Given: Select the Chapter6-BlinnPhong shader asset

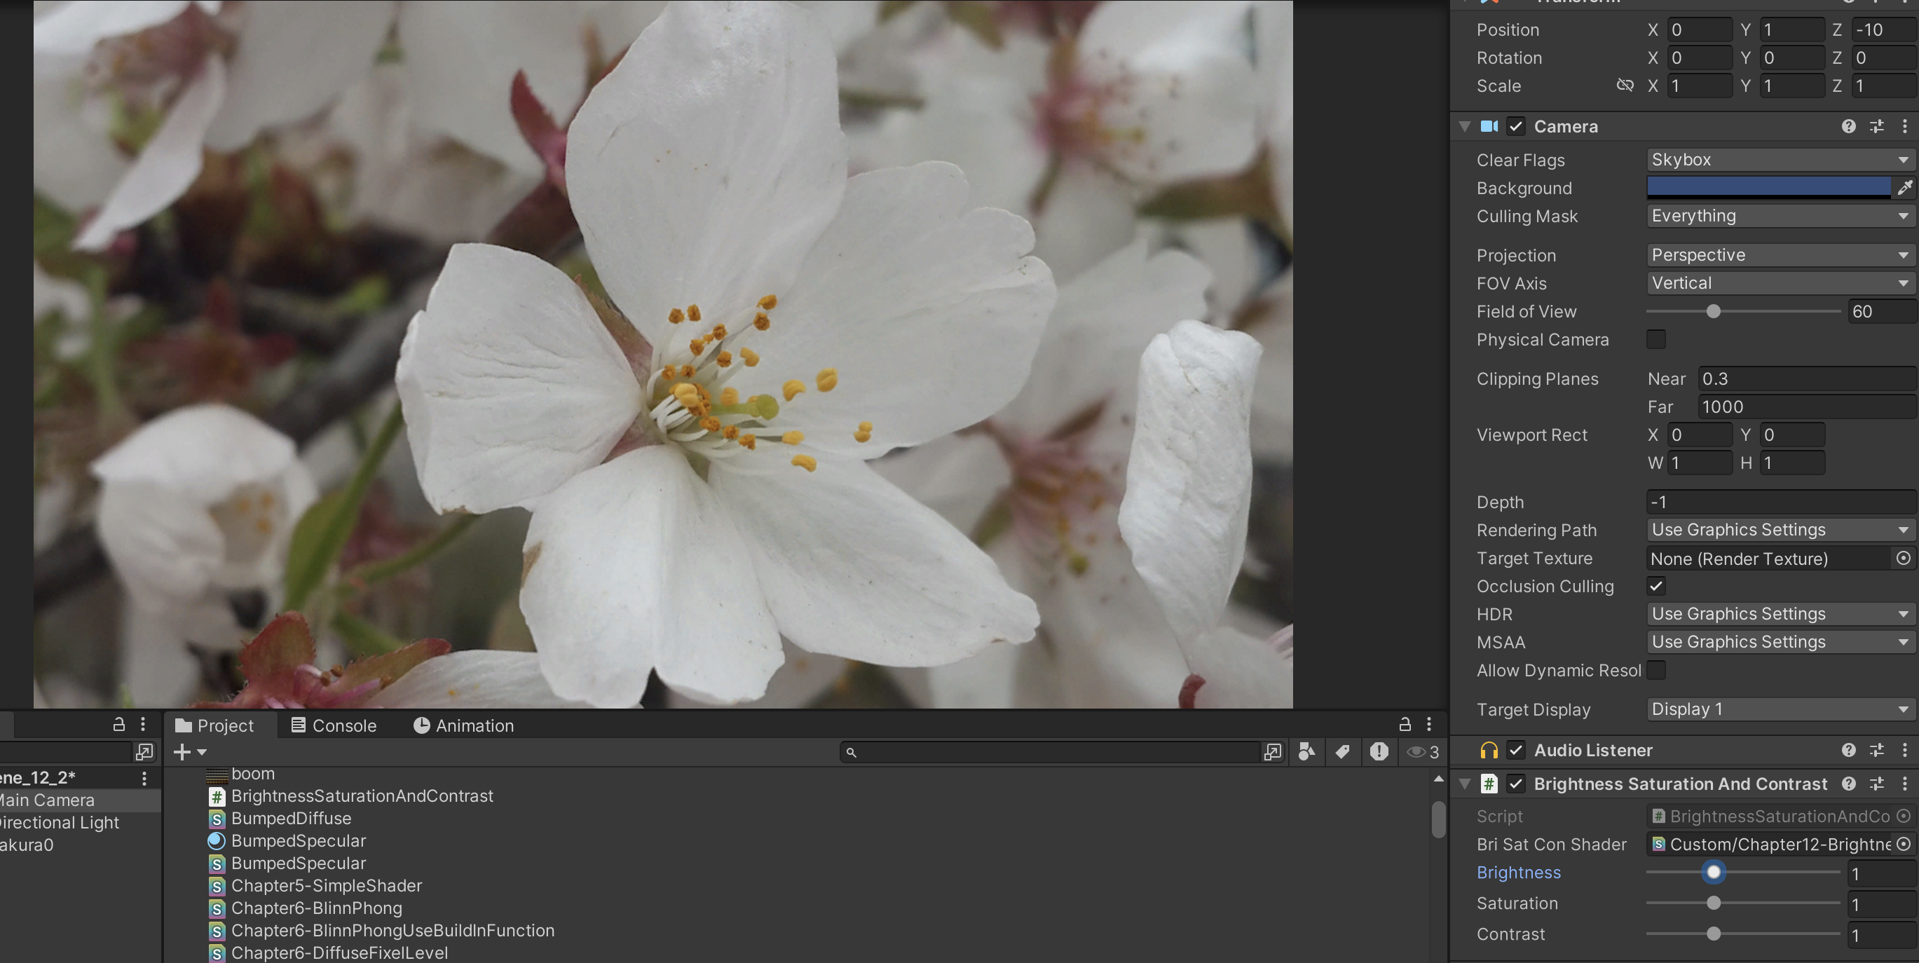Looking at the screenshot, I should tap(316, 908).
